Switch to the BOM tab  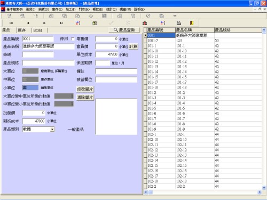37,30
